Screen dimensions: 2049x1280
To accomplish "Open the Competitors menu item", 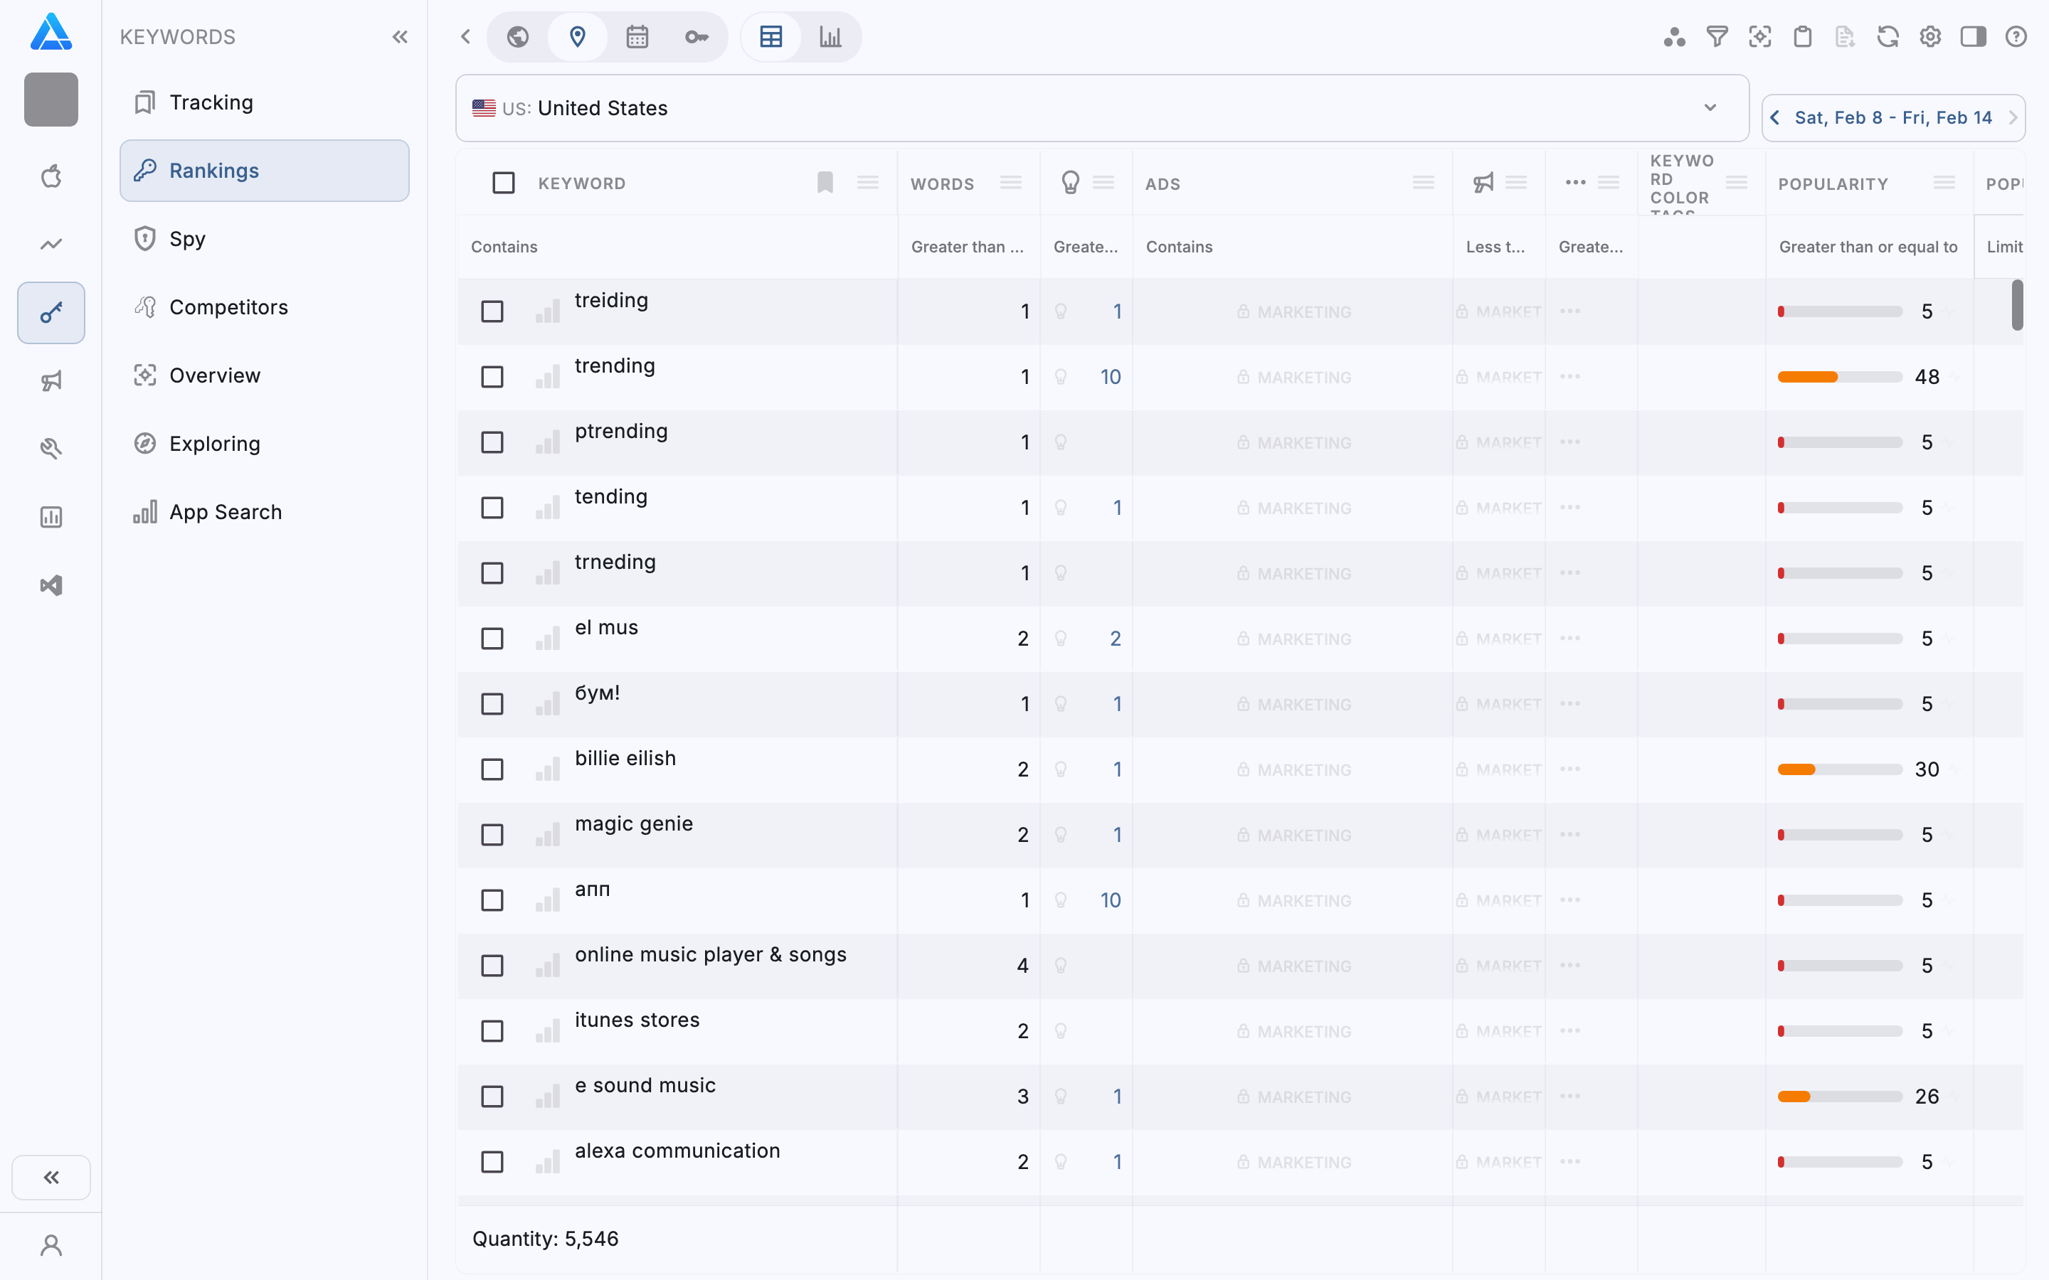I will tap(228, 307).
